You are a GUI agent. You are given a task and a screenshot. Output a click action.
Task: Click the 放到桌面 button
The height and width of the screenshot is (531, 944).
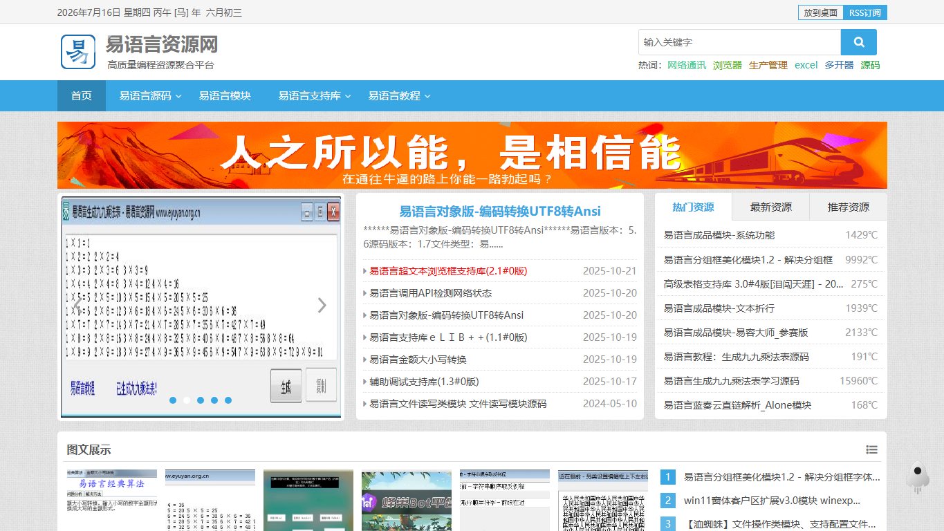(821, 12)
